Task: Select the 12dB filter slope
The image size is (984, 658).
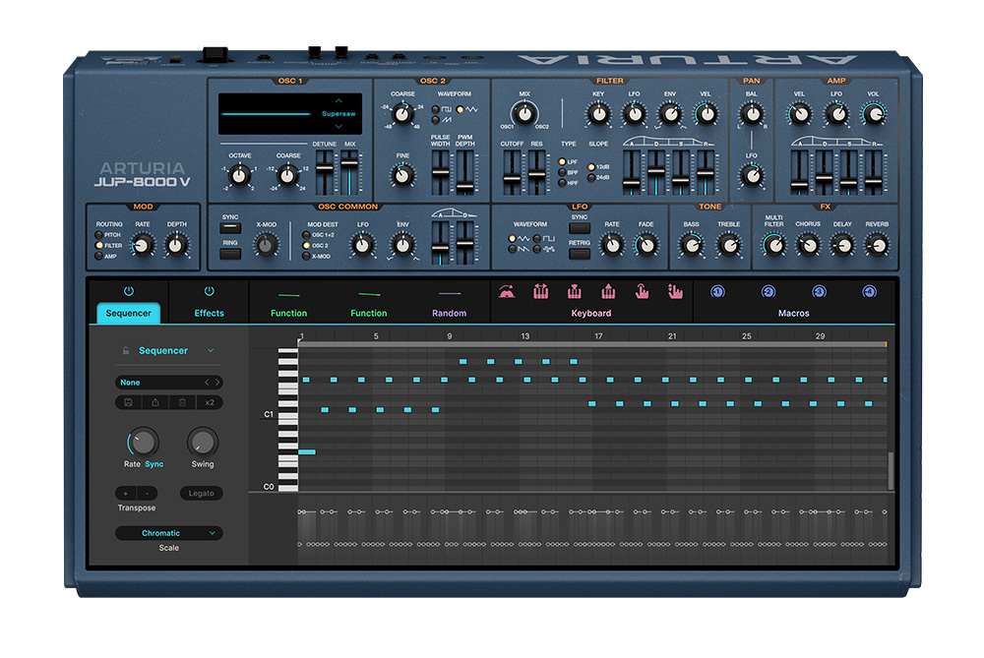Action: click(x=591, y=167)
